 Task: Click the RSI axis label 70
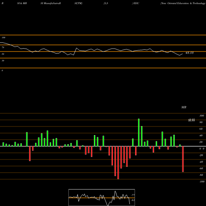point(3,47)
